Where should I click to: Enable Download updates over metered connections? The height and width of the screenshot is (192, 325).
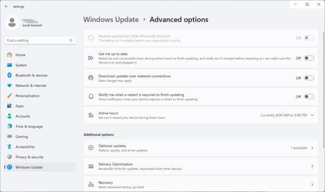pyautogui.click(x=309, y=78)
